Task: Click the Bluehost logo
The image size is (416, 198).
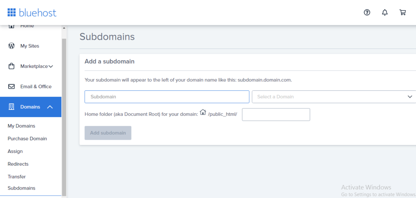Action: coord(32,13)
